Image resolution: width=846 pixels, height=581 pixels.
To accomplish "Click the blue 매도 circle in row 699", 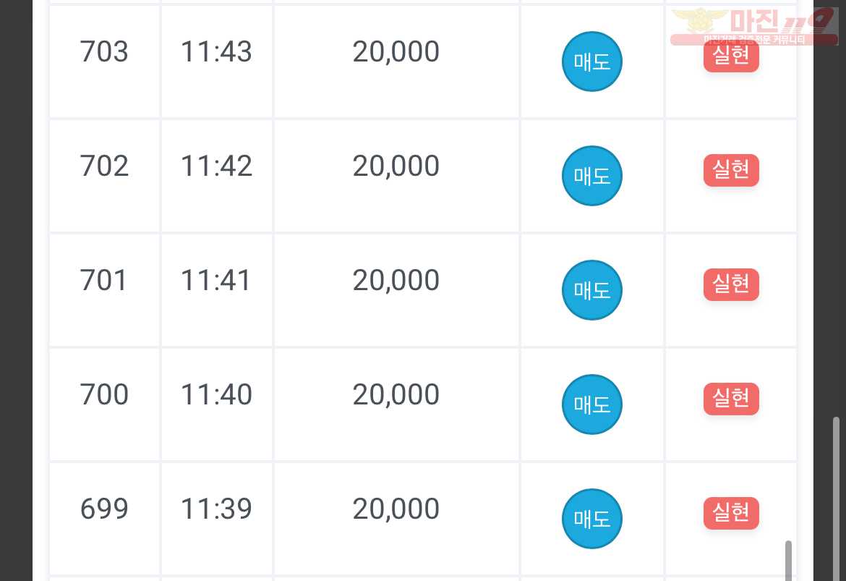I will [x=592, y=519].
